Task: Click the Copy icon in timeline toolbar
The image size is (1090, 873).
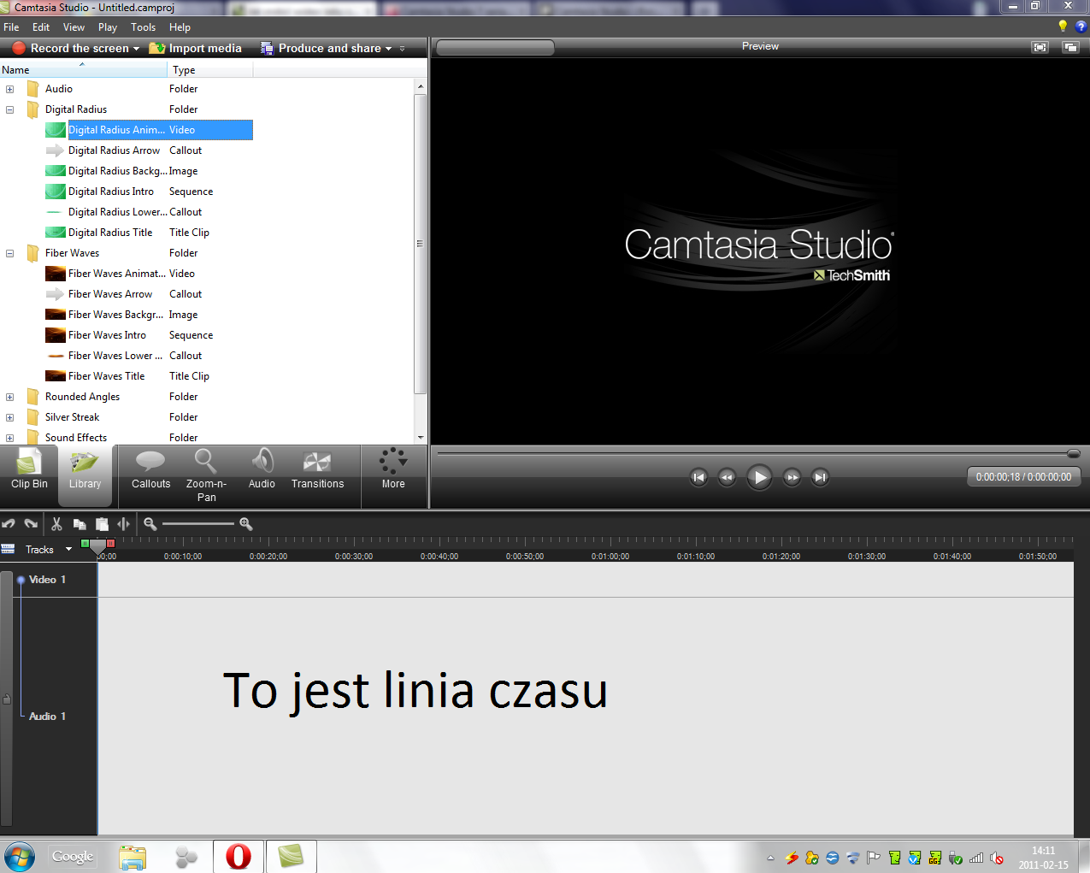Action: (80, 524)
